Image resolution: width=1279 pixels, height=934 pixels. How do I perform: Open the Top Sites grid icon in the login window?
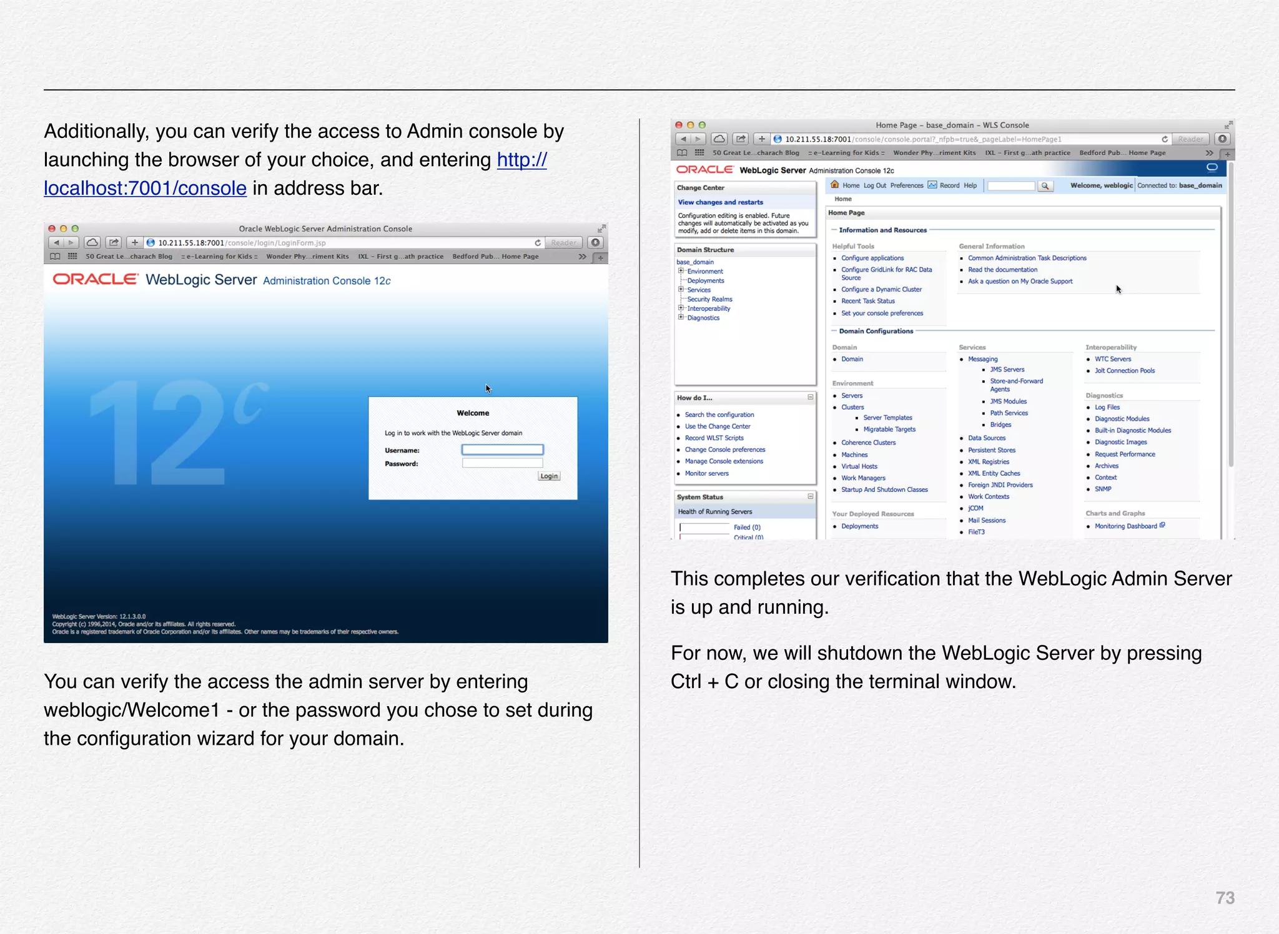pyautogui.click(x=72, y=257)
